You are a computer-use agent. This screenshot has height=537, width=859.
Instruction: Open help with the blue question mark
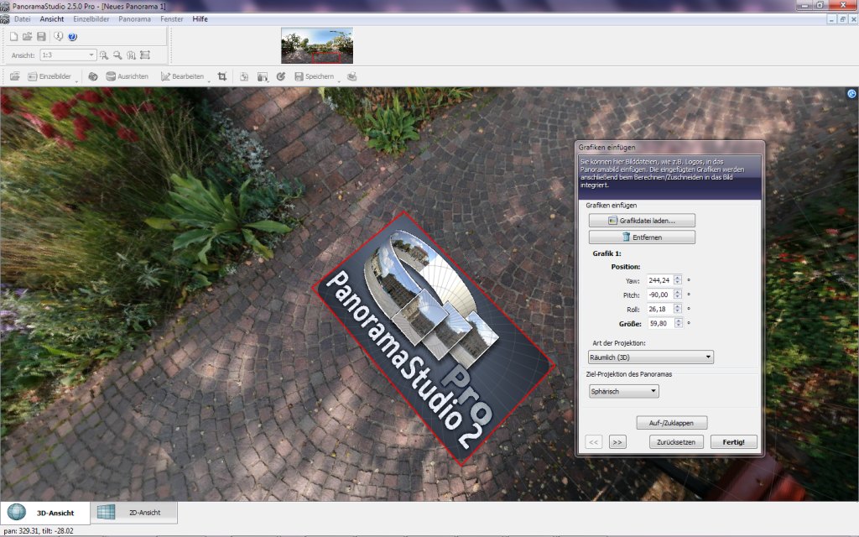coord(72,37)
